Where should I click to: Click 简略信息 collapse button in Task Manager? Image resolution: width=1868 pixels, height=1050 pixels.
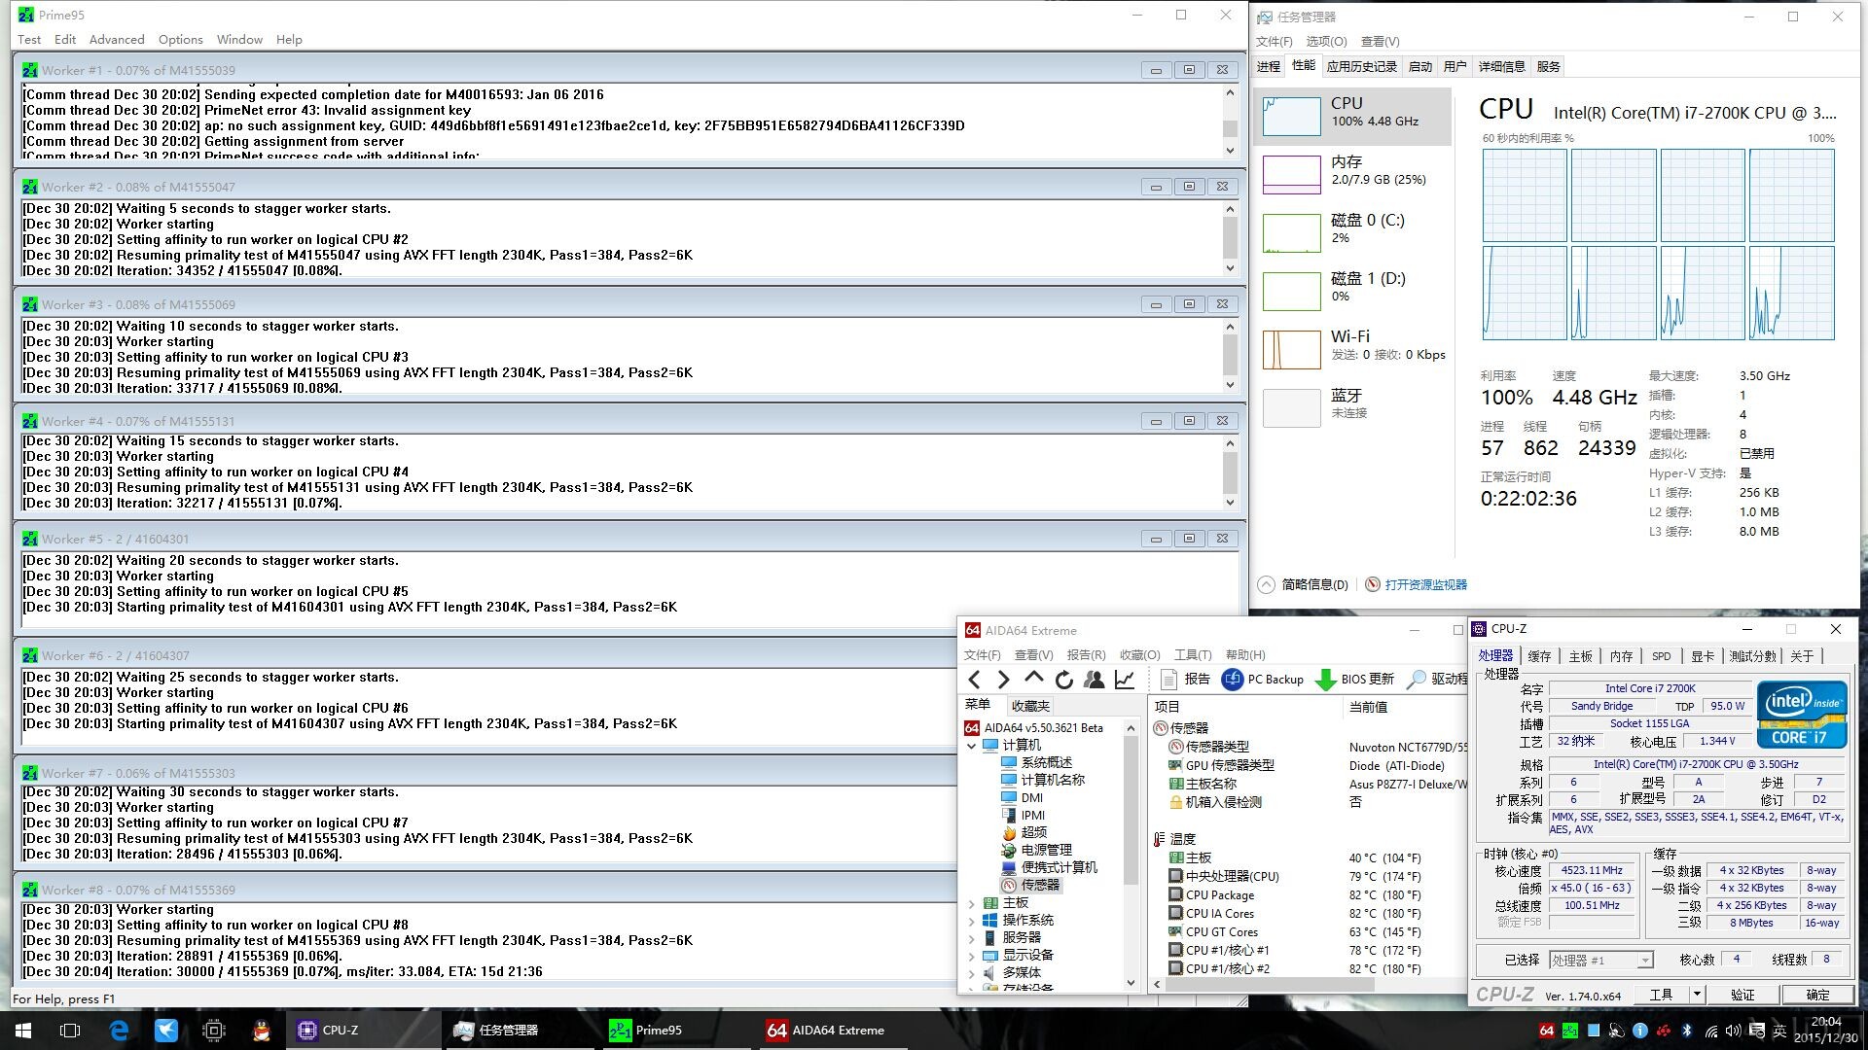[1304, 584]
